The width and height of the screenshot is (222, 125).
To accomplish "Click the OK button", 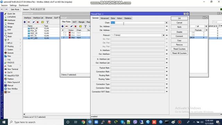I will (x=179, y=18).
